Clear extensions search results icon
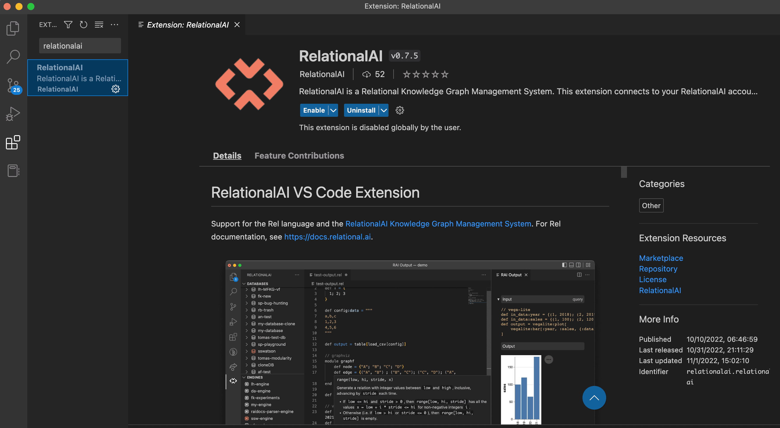Viewport: 780px width, 428px height. click(99, 25)
